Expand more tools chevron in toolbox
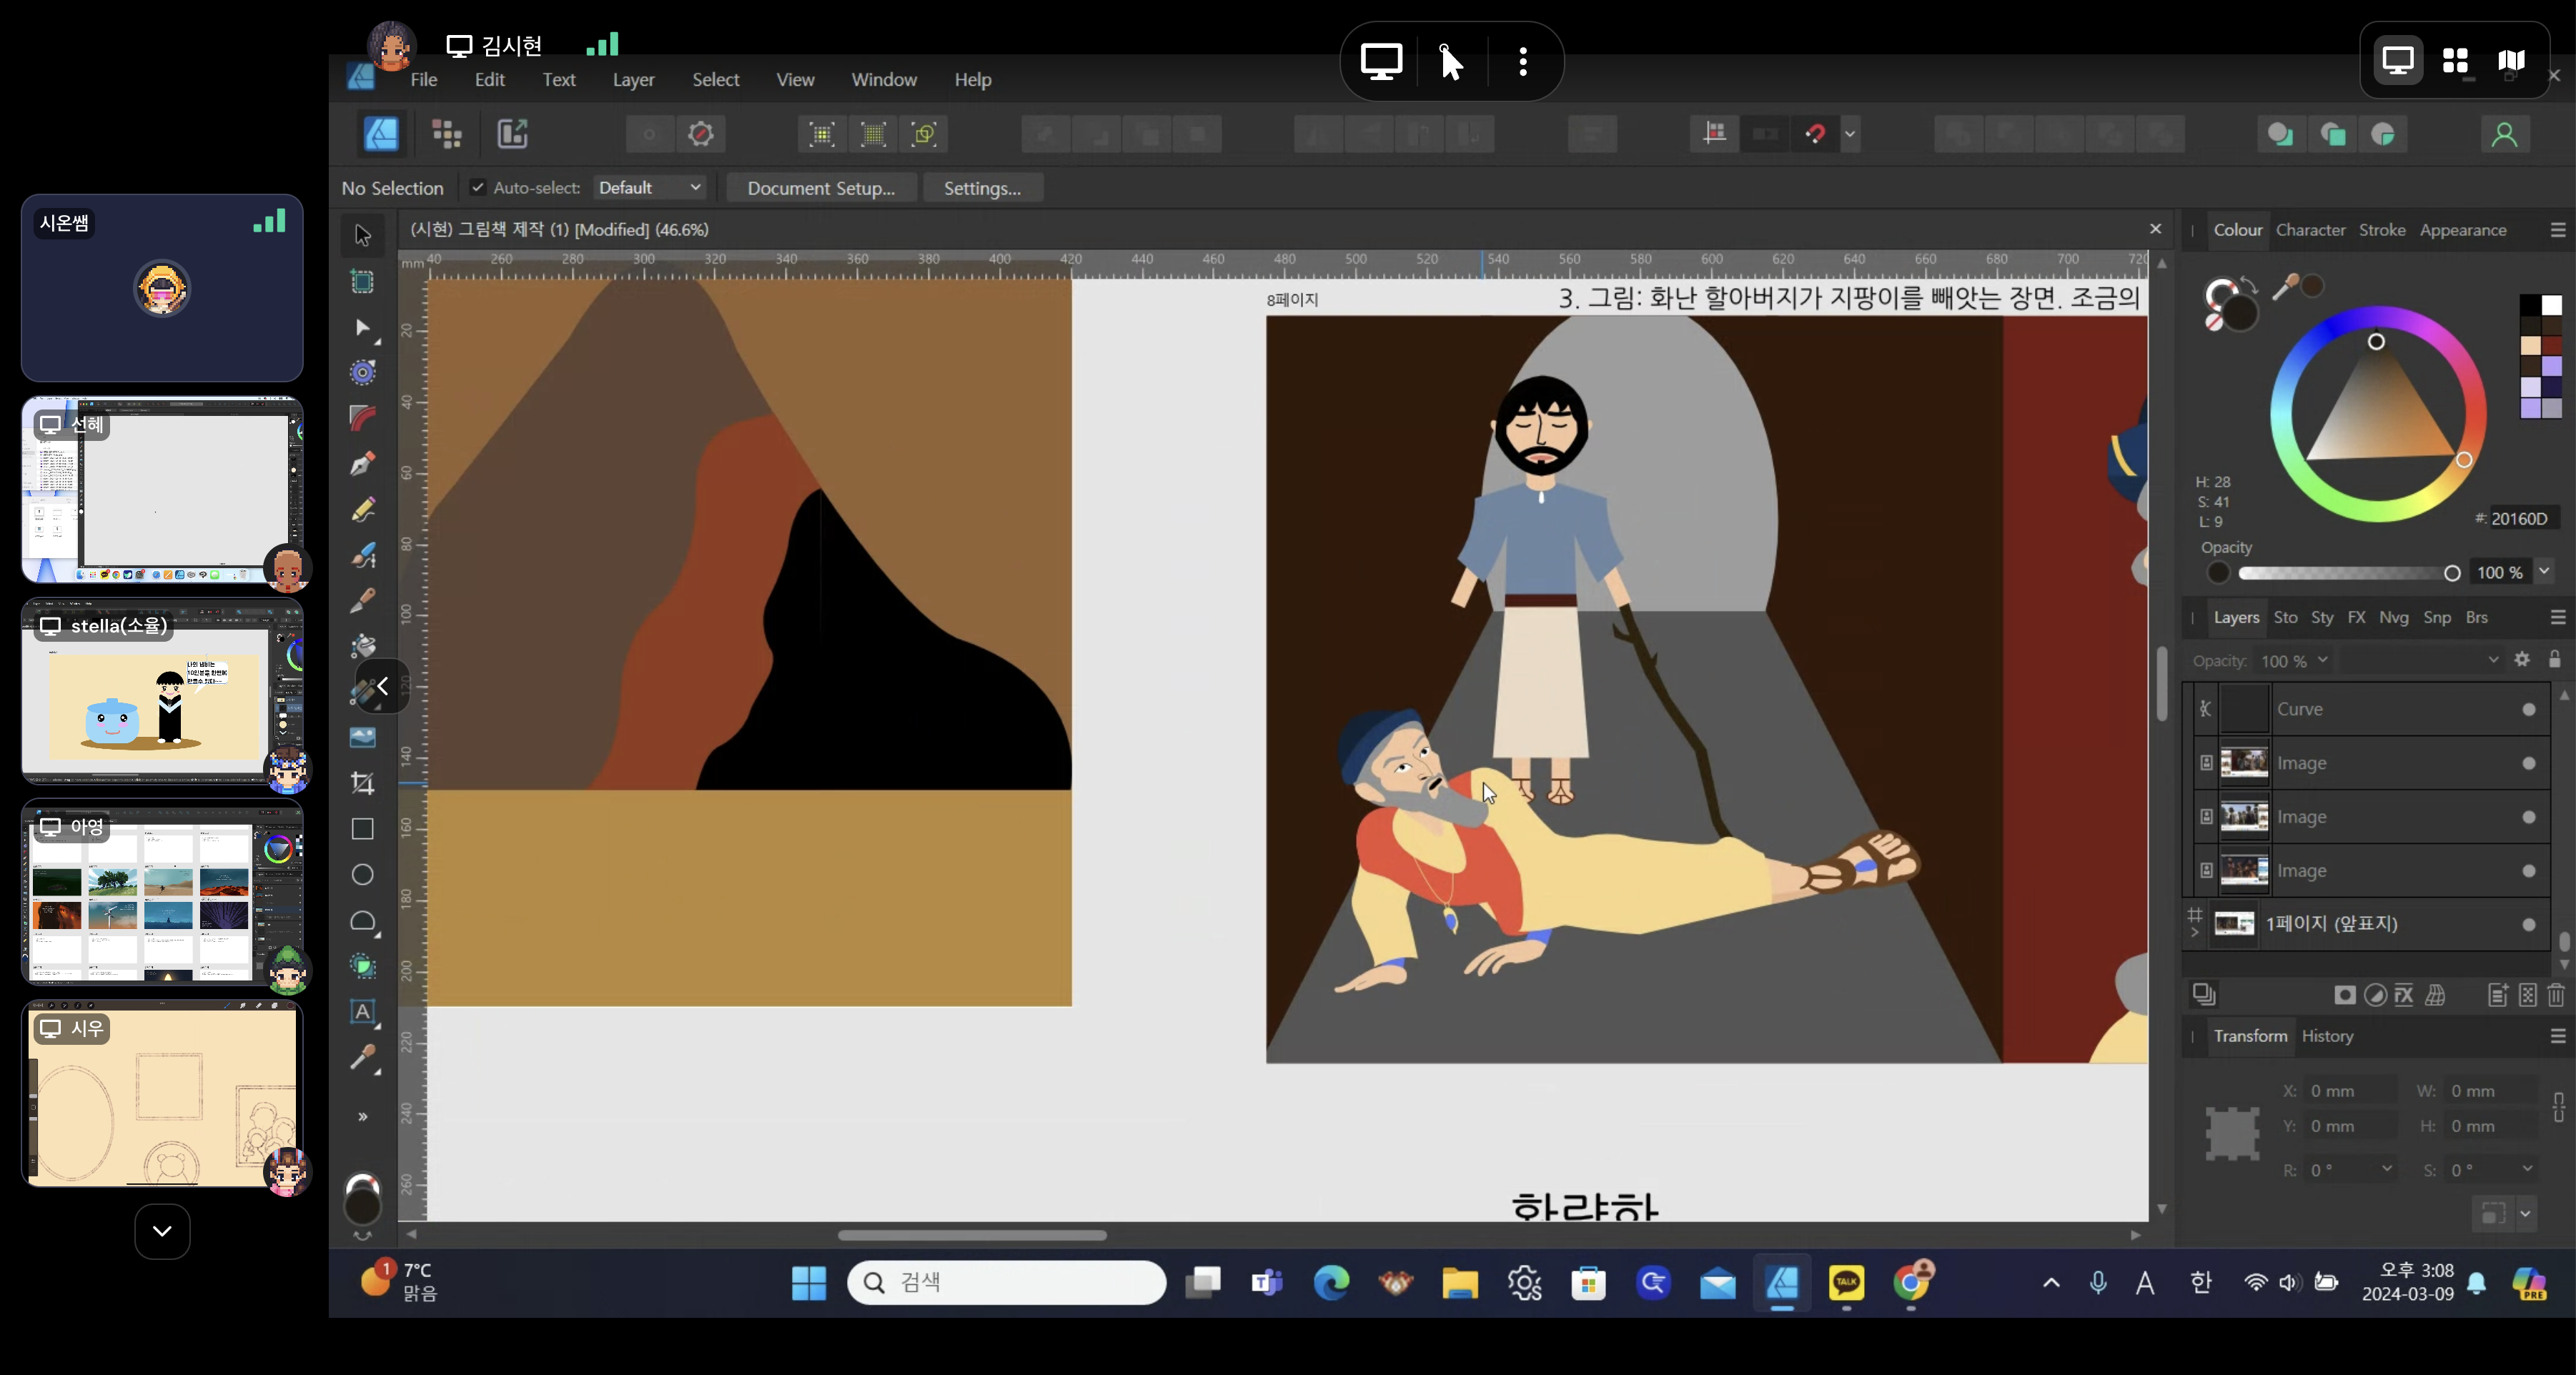This screenshot has width=2576, height=1375. pos(362,1117)
